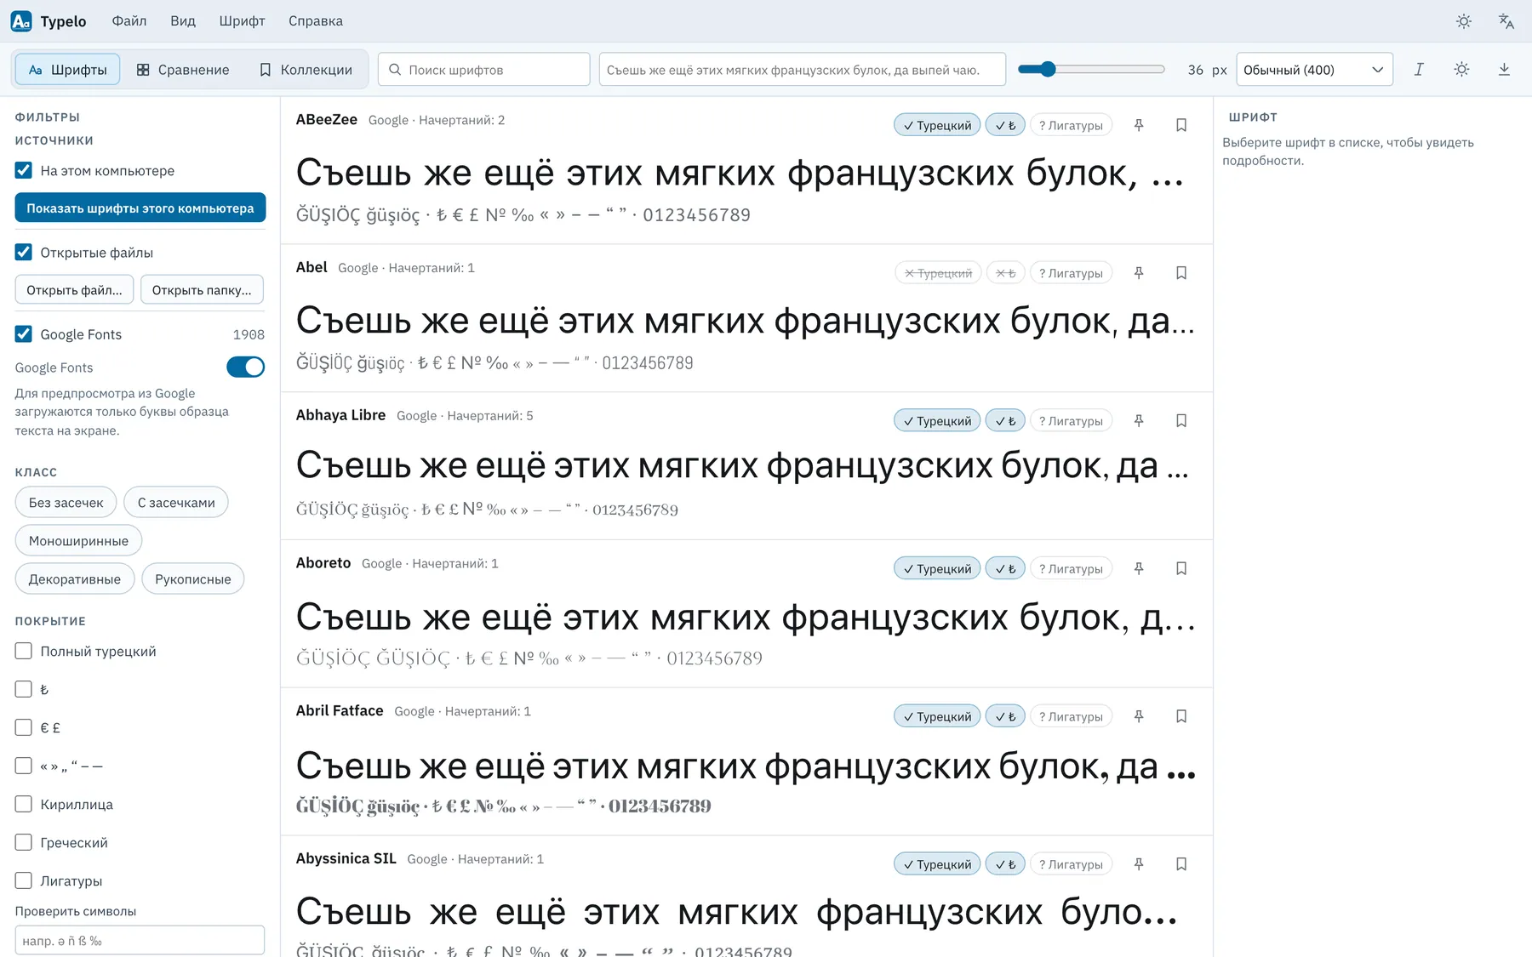1532x957 pixels.
Task: Open the Файл menu
Action: [129, 21]
